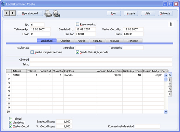Select flip D of the table

point(170,89)
